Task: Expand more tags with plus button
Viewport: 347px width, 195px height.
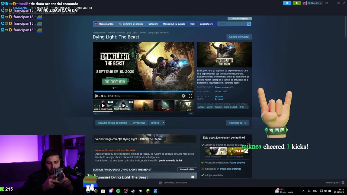Action: [247, 107]
